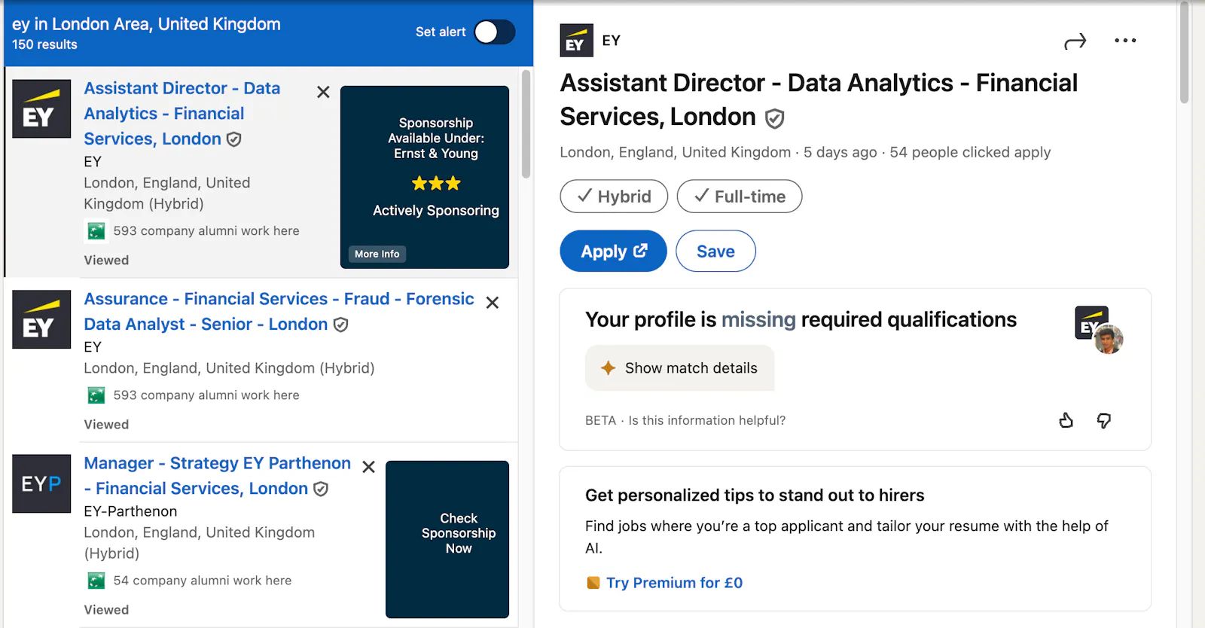Apply to the Assistant Director job
This screenshot has height=628, width=1205.
click(x=614, y=251)
